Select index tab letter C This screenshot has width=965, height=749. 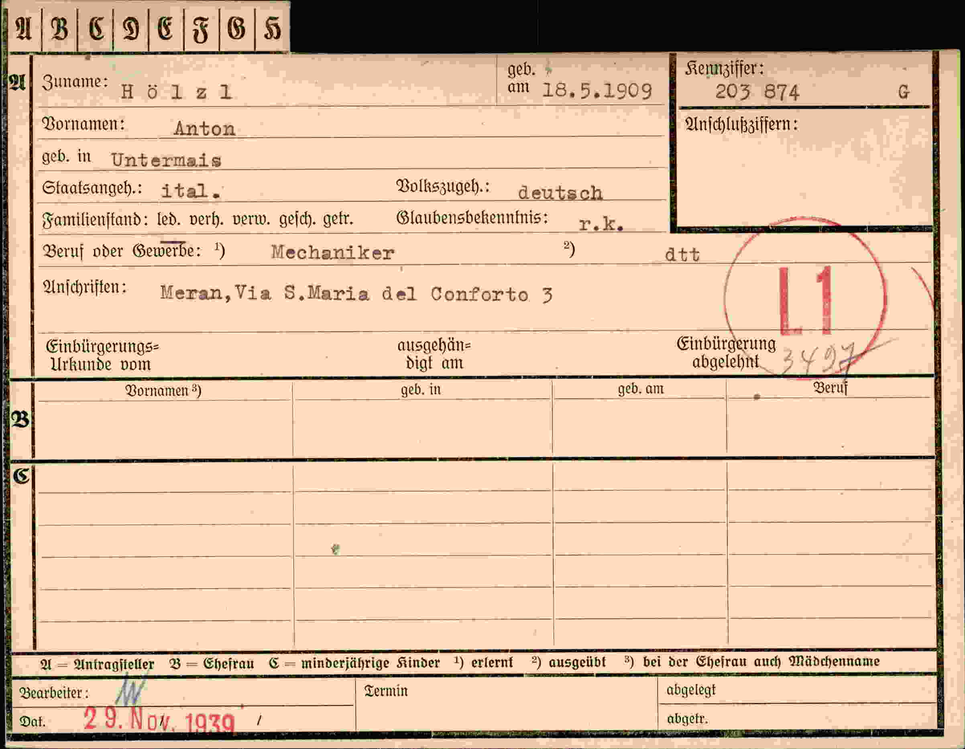[96, 29]
